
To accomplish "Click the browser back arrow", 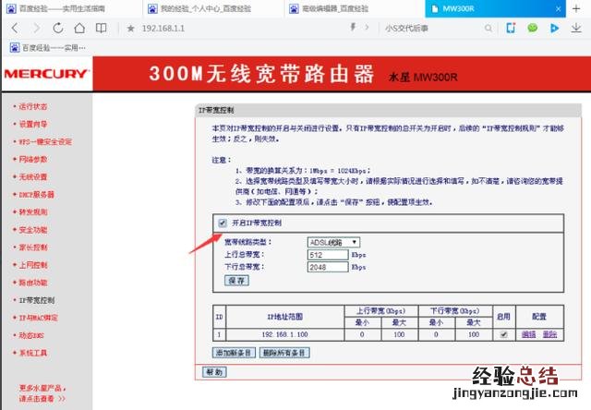I will point(12,28).
